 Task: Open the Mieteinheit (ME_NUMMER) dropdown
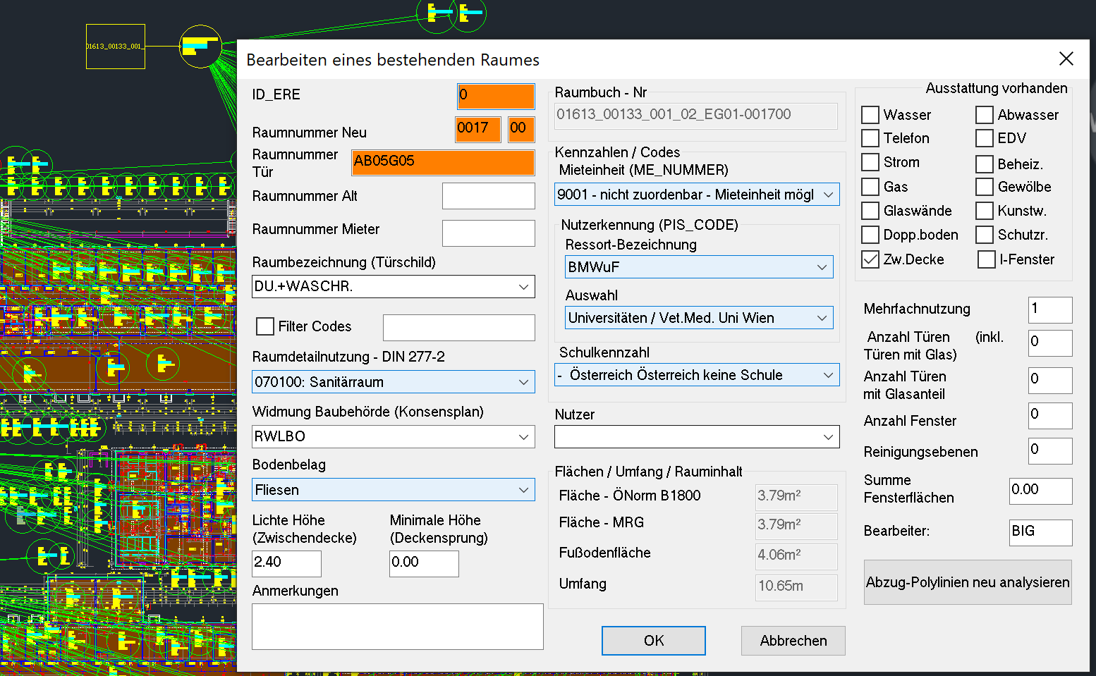(x=828, y=195)
